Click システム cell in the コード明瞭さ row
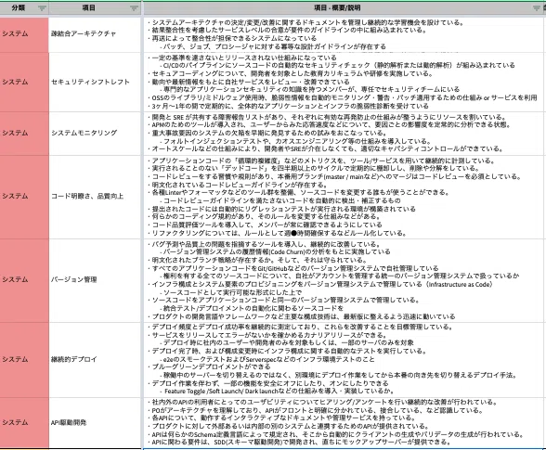 [x=24, y=197]
